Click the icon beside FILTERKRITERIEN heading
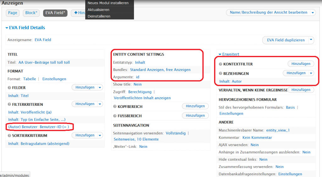Image resolution: width=322 pixels, height=177 pixels. (x=9, y=104)
